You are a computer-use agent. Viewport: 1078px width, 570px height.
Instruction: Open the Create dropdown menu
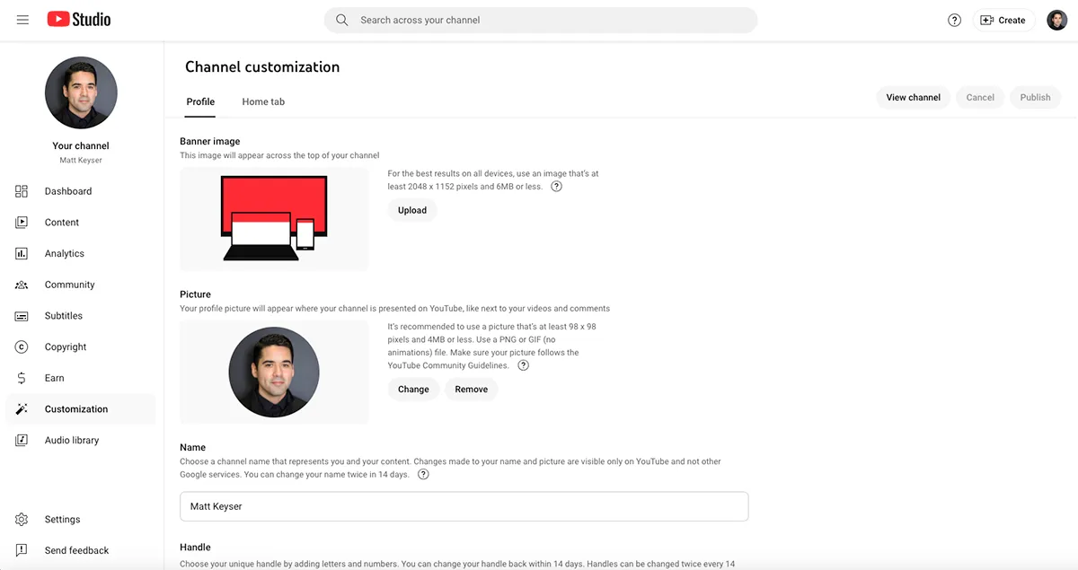point(1003,20)
